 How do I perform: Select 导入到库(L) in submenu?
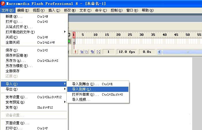tap(98, 89)
